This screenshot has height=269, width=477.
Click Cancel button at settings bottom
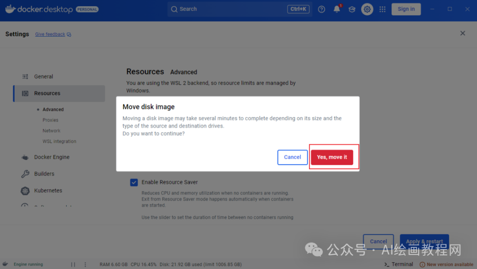click(x=378, y=241)
